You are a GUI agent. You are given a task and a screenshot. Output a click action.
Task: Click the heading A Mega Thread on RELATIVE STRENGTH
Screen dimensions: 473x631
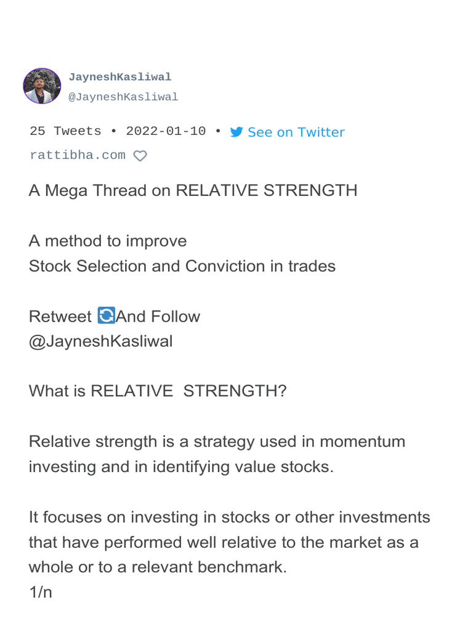pos(193,191)
